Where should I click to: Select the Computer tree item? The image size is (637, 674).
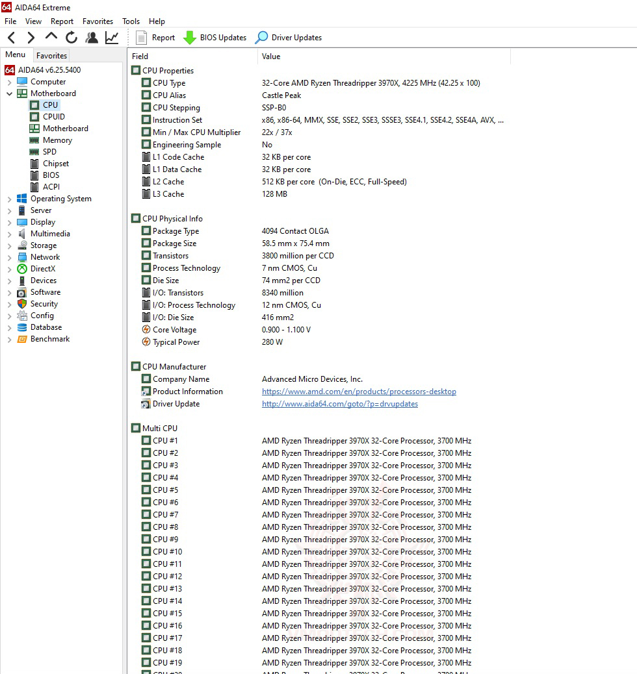(x=48, y=82)
